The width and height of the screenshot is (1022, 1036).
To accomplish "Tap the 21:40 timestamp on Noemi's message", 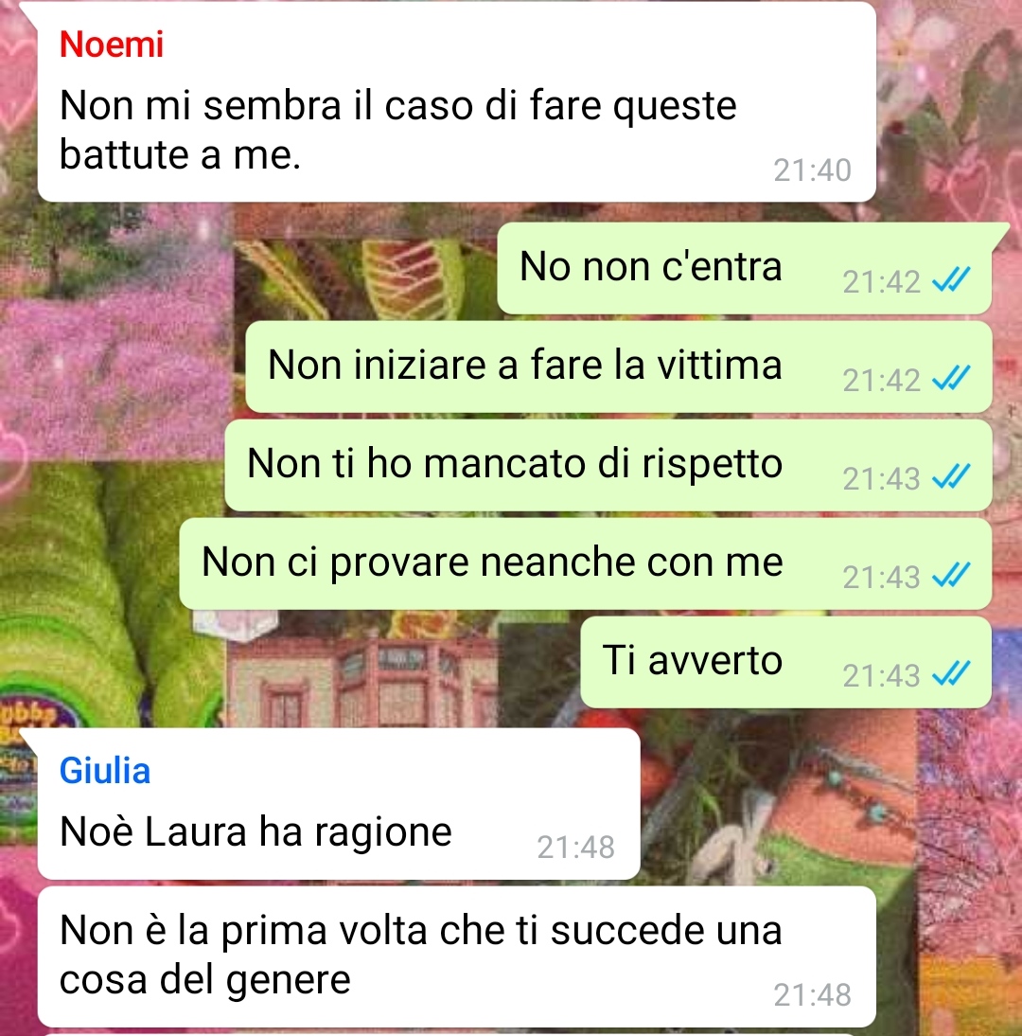I will 812,170.
